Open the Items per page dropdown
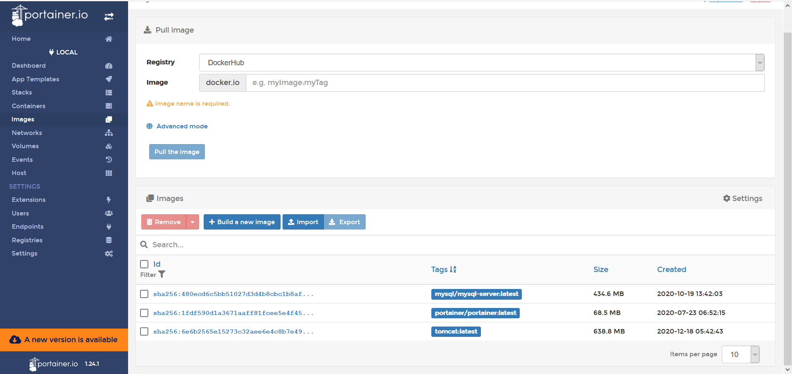This screenshot has height=374, width=792. tap(740, 354)
